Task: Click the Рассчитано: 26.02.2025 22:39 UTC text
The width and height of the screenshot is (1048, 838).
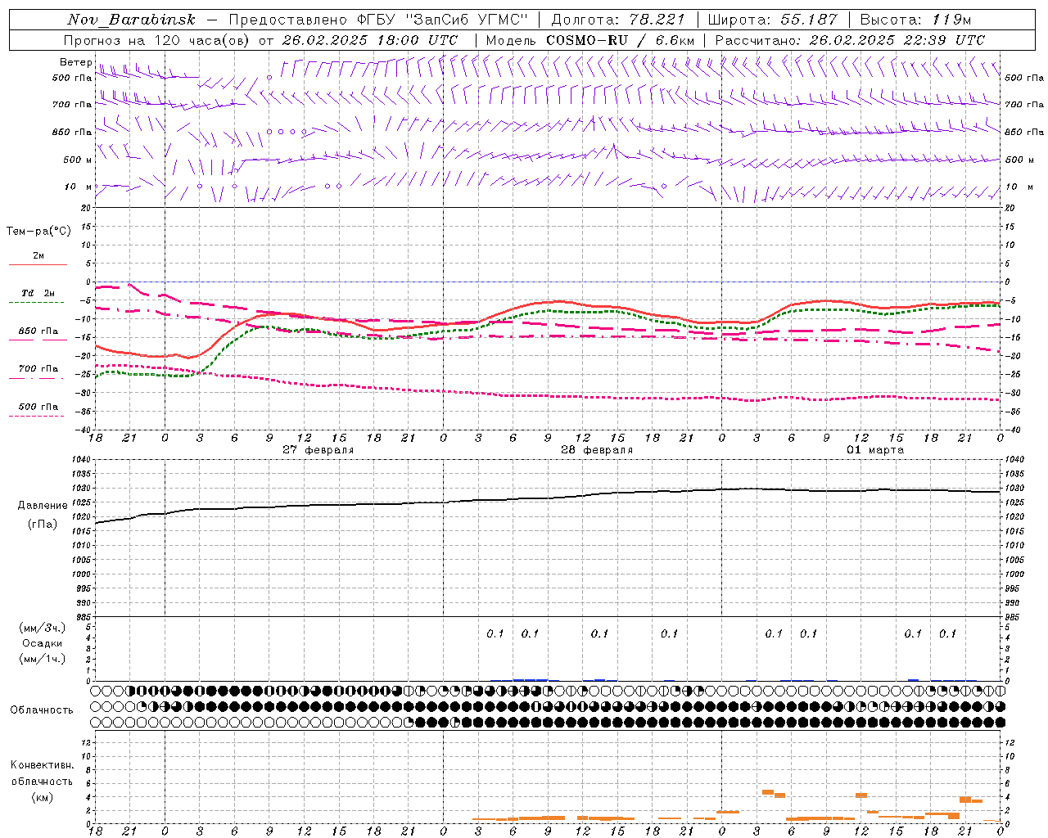Action: (x=850, y=40)
